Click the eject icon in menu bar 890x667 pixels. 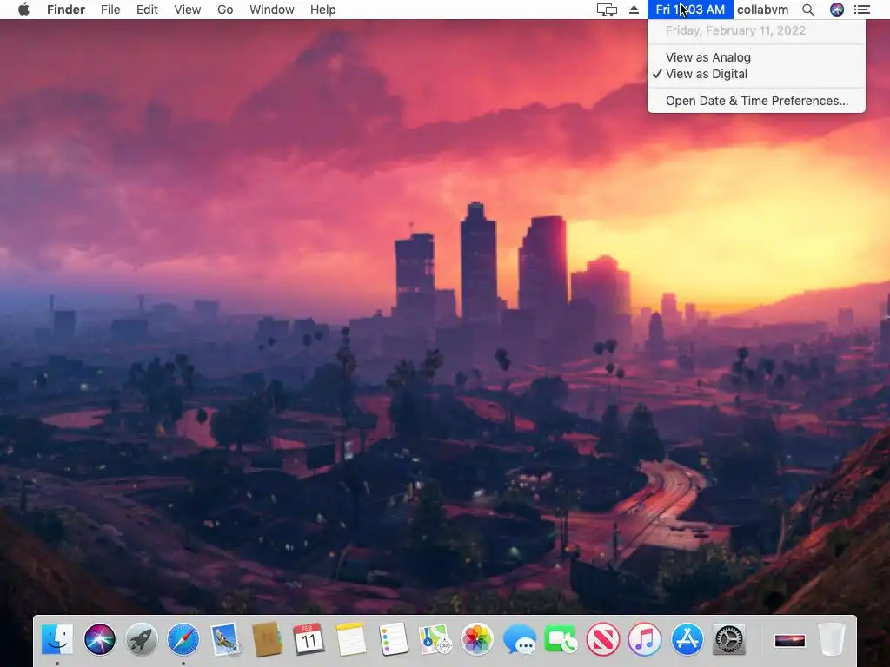coord(634,10)
